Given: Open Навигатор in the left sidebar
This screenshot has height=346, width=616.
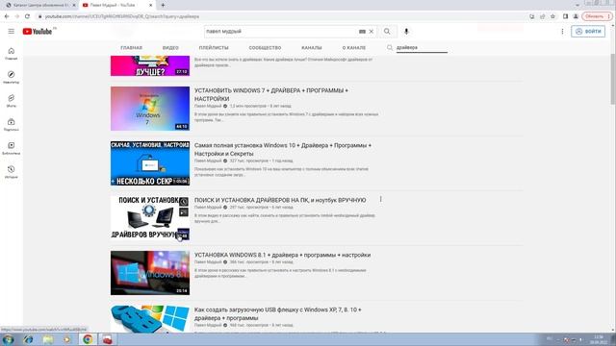Looking at the screenshot, I should 11,77.
